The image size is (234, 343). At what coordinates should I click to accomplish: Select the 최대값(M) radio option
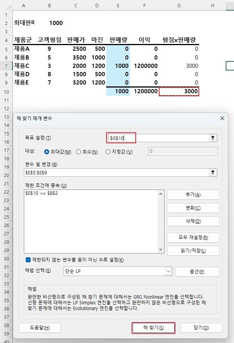point(57,152)
